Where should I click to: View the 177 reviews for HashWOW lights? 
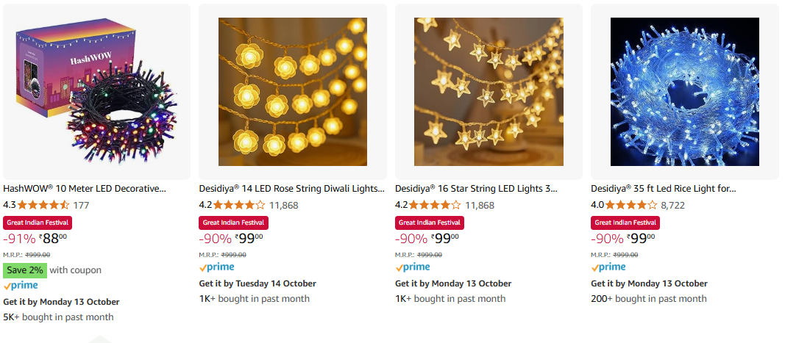81,205
